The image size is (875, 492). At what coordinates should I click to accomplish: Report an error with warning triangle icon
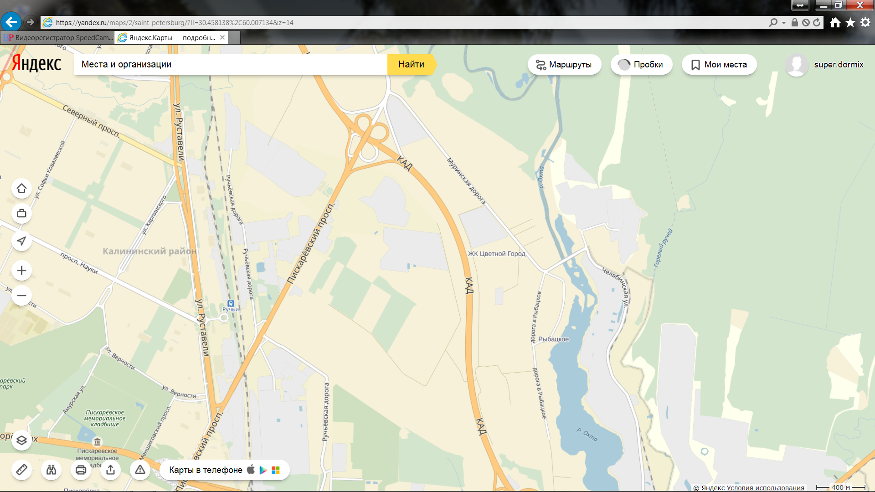(140, 470)
